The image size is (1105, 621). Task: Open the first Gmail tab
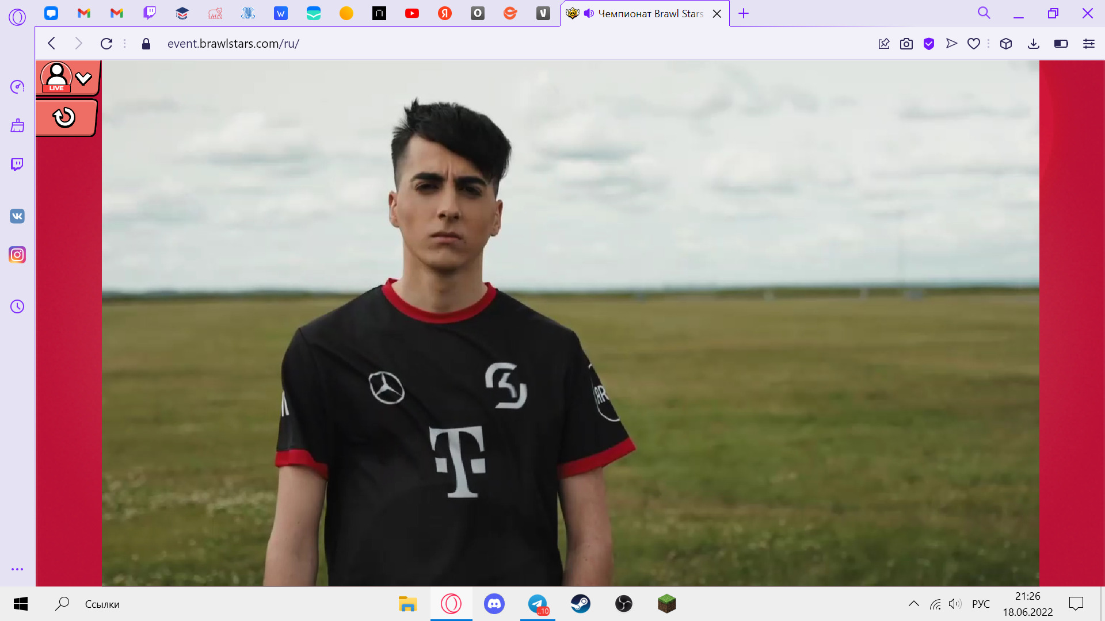click(x=84, y=13)
